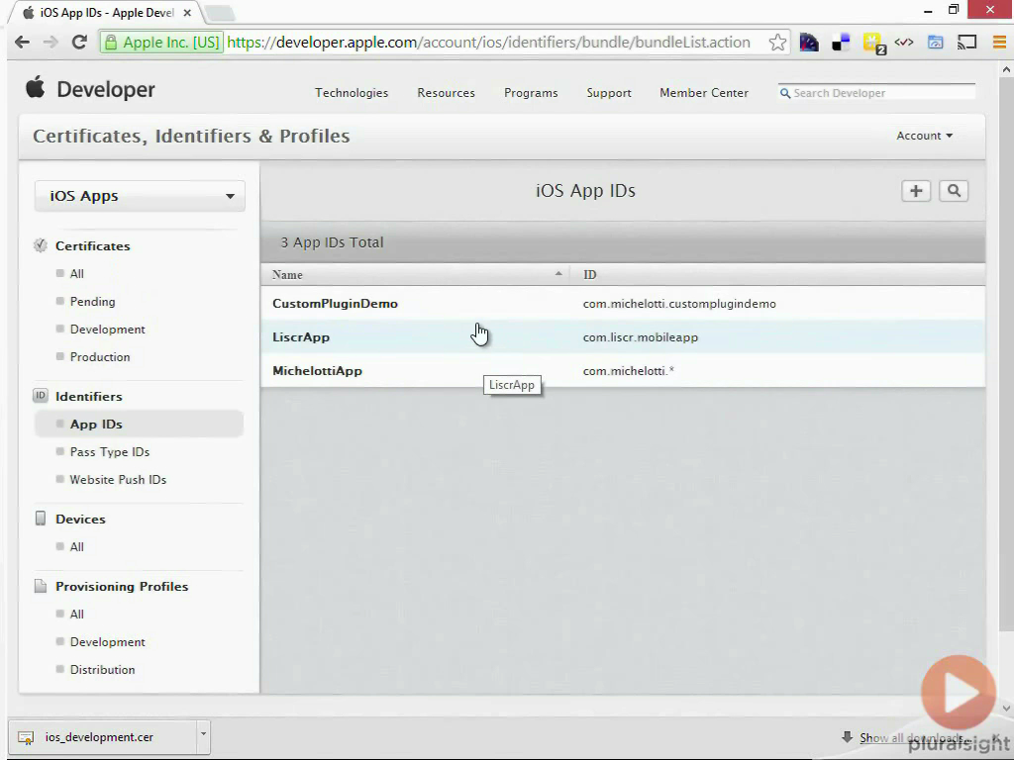
Task: Click the Apple logo in the header
Action: pos(36,87)
